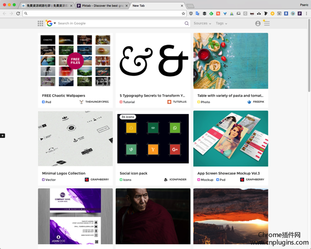
Task: Open the FREEPIK source link
Action: coord(256,102)
